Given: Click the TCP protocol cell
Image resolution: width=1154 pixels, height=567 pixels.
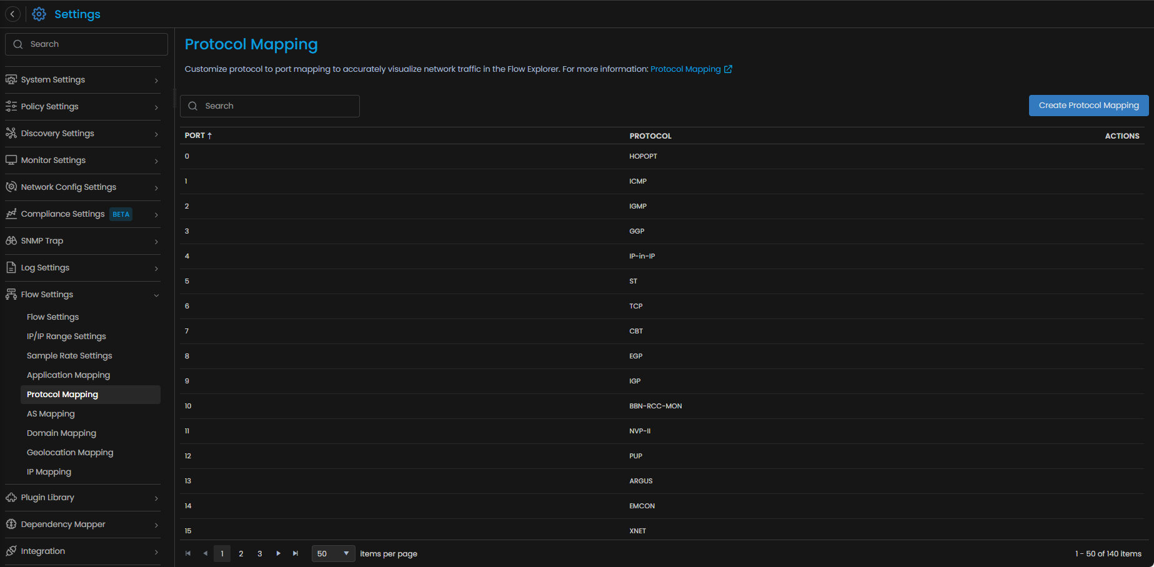Looking at the screenshot, I should coord(636,306).
